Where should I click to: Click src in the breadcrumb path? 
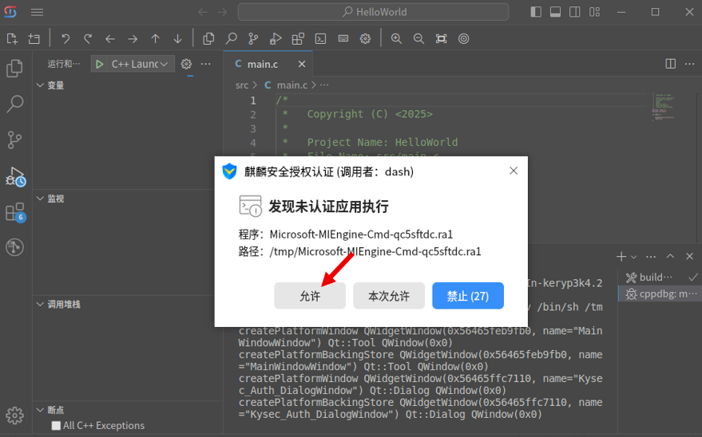click(x=242, y=85)
